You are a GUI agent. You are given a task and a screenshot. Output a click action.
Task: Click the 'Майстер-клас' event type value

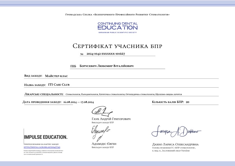pyautogui.click(x=56, y=76)
